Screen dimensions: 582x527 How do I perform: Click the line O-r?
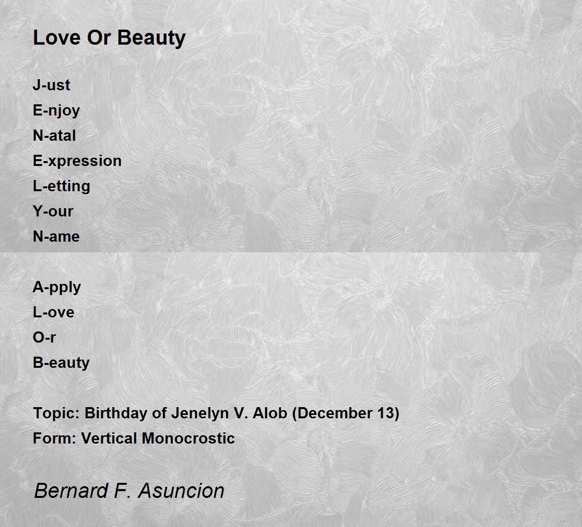point(44,337)
